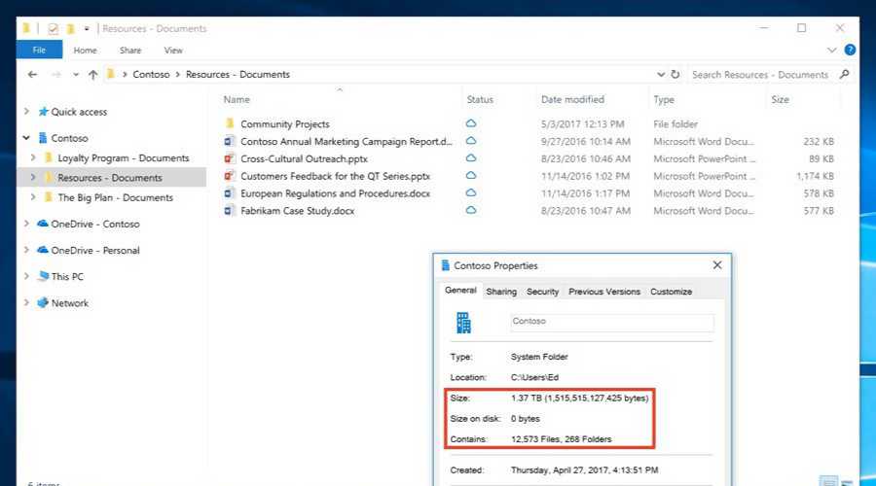Switch to the Customize tab in Properties
Image resolution: width=876 pixels, height=486 pixels.
[x=671, y=292]
